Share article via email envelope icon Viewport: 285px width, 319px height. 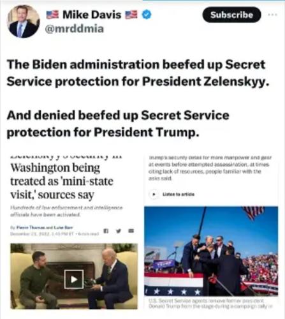[x=131, y=231]
